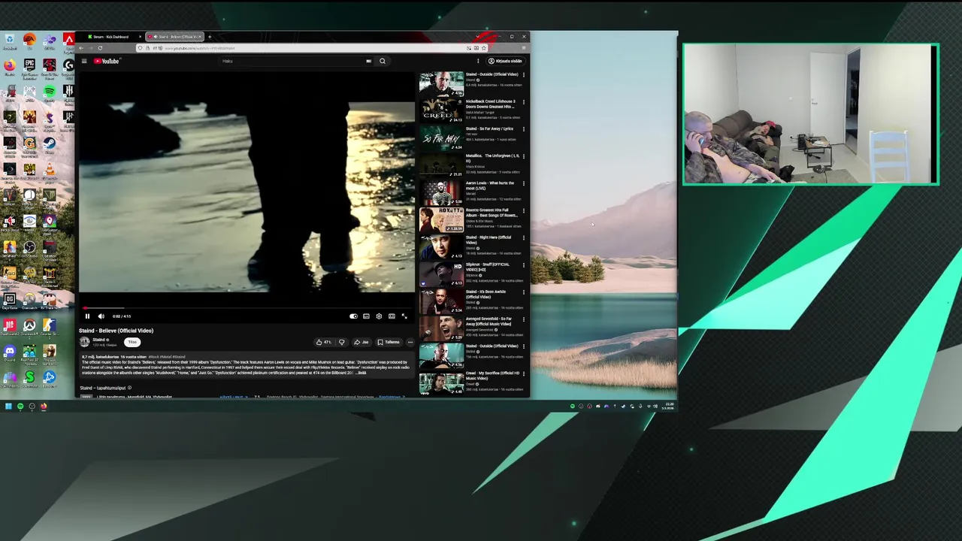962x541 pixels.
Task: Open three-dot menu for Aaron Lewis video
Action: 524,183
